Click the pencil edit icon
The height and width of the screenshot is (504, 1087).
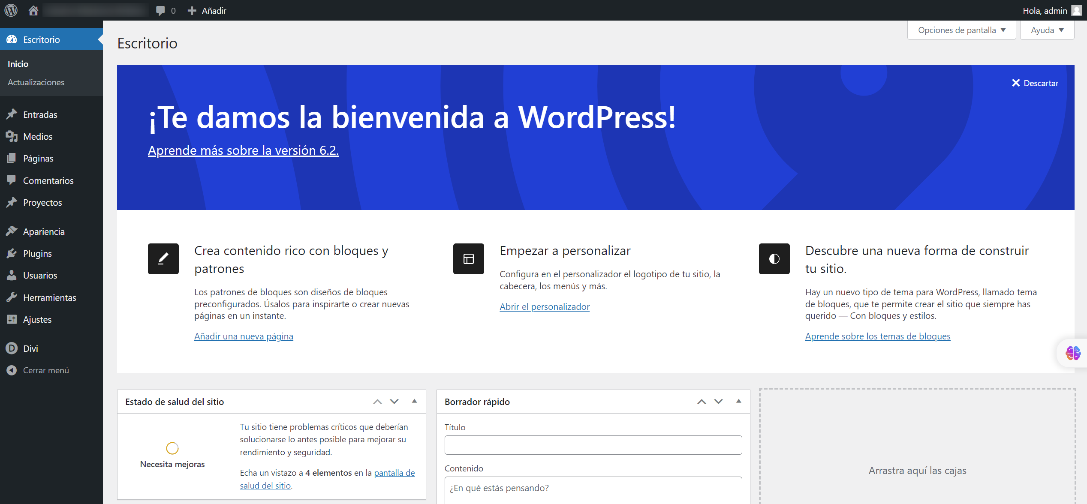pos(163,259)
